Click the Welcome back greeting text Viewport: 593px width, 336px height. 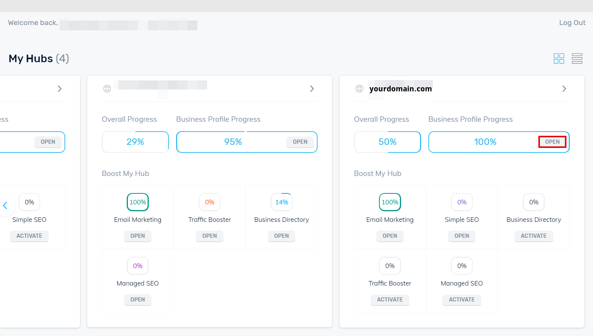pyautogui.click(x=33, y=23)
